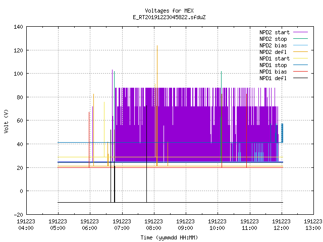Click the purple NPD2 start legend line

[301, 32]
